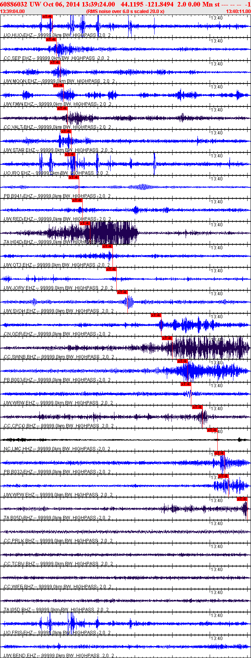Click the red pick flag on GDR trace
Viewport: 251px width, 658px height.
coord(156,315)
